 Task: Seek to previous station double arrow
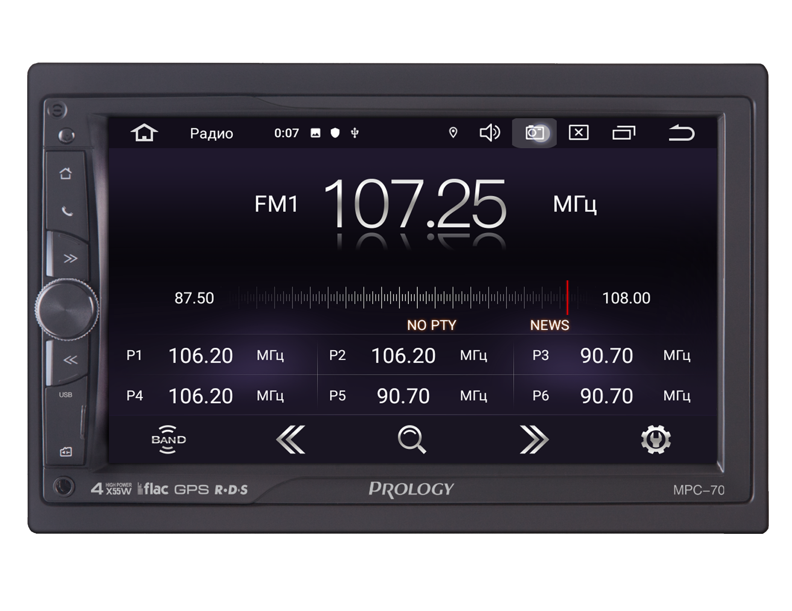coord(291,439)
